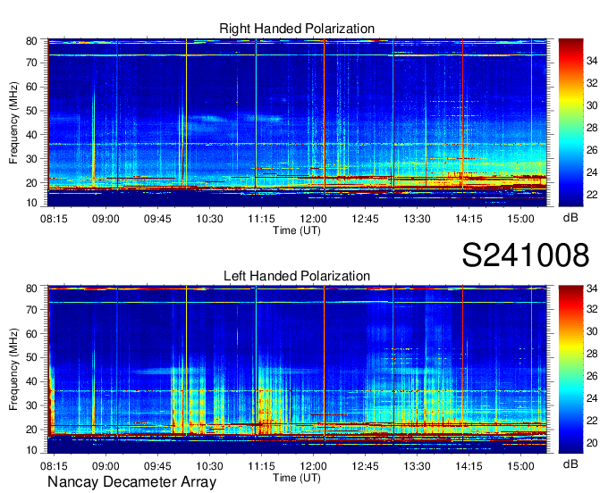
Task: Click the 30 value on the top colorbar
Action: (592, 105)
